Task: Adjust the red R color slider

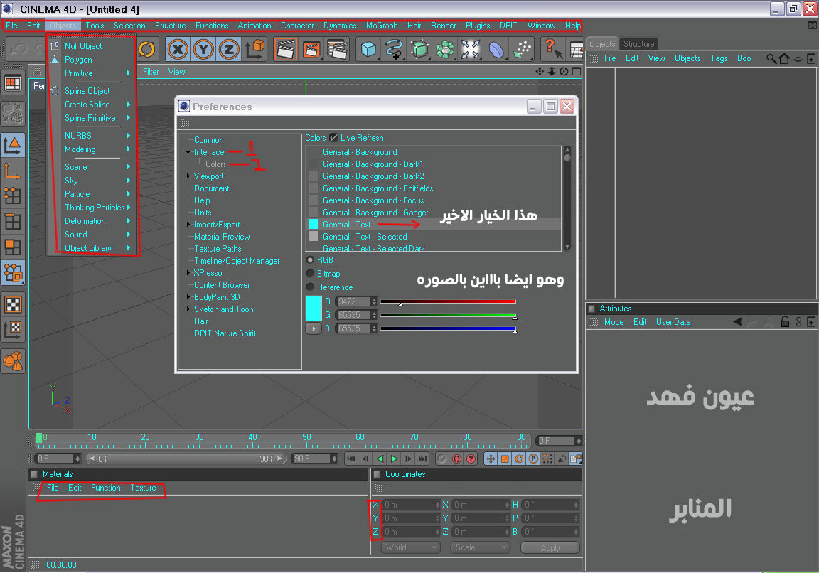Action: coord(448,301)
